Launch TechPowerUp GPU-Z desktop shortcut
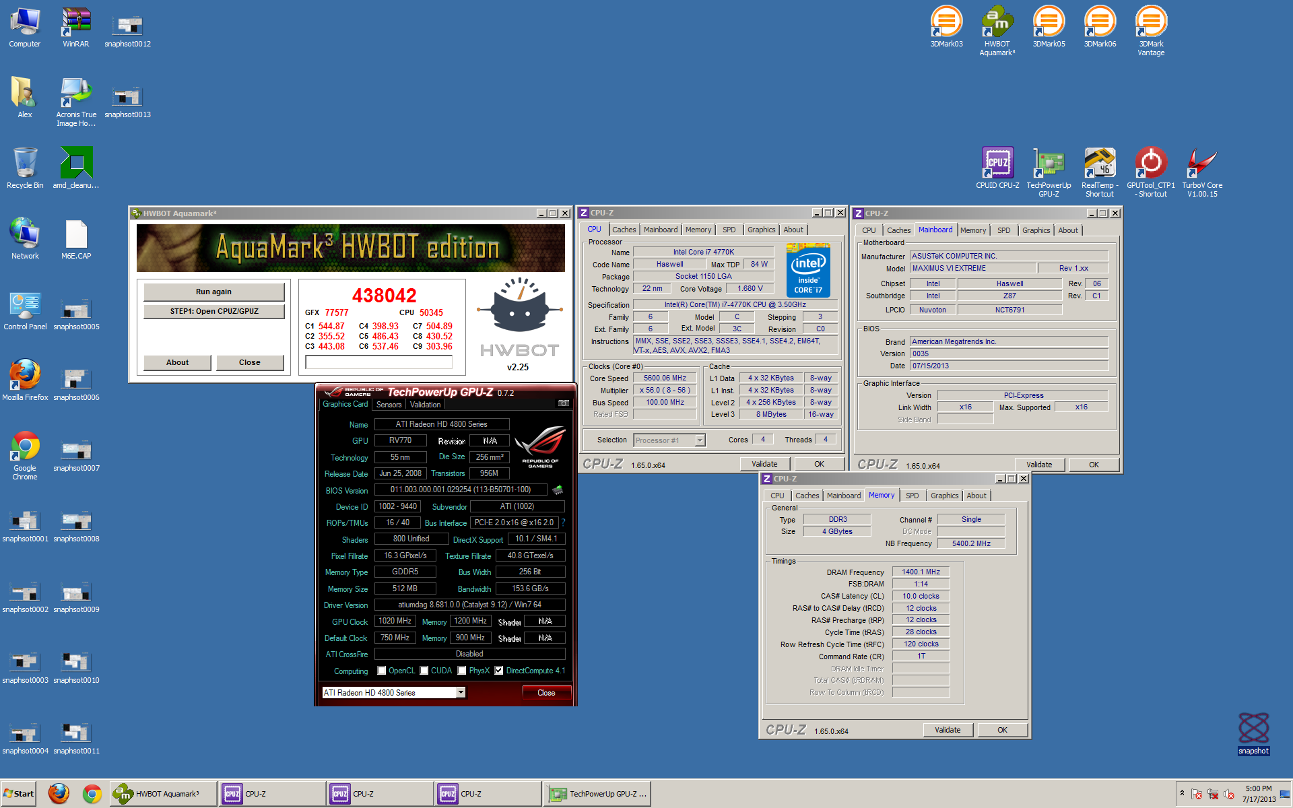Screen dimensions: 1293x808 [x=1049, y=172]
